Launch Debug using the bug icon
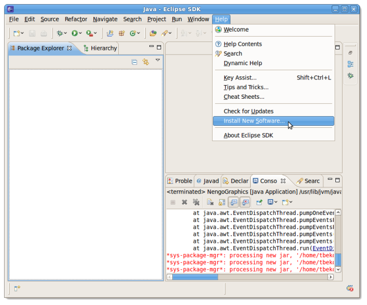This screenshot has height=305, width=367. (60, 34)
